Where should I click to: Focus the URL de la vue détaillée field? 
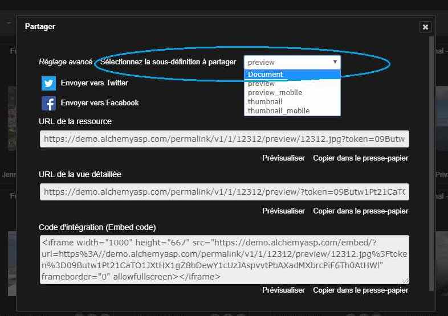[x=225, y=192]
